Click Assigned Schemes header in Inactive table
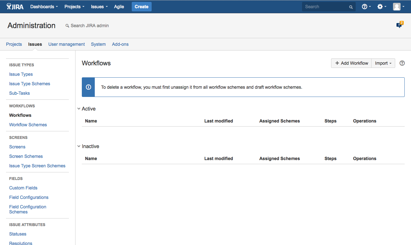The height and width of the screenshot is (245, 411). 280,158
